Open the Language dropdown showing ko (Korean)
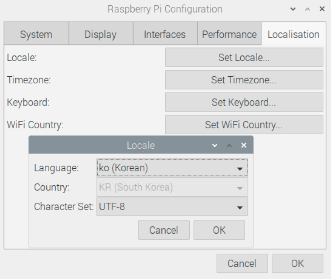This screenshot has width=331, height=279. pos(172,168)
